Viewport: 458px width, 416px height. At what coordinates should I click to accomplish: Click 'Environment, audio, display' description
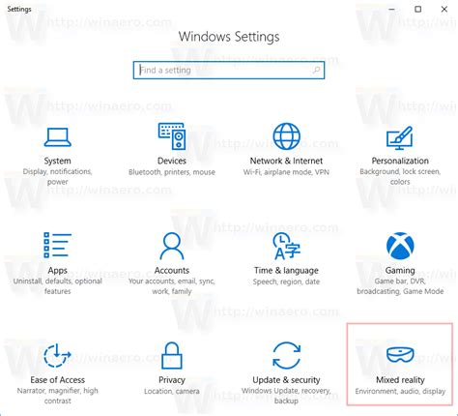(x=400, y=391)
